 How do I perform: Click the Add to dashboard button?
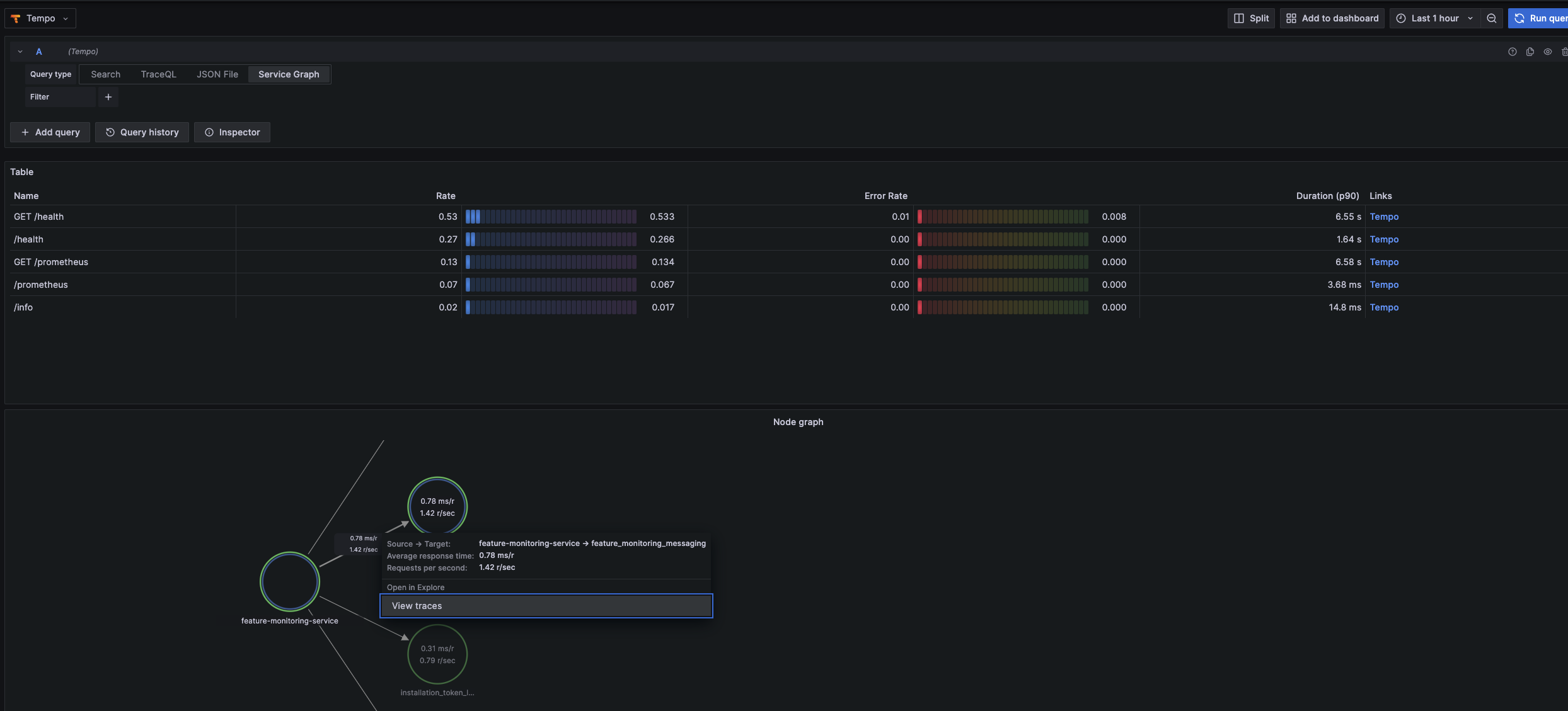tap(1332, 18)
